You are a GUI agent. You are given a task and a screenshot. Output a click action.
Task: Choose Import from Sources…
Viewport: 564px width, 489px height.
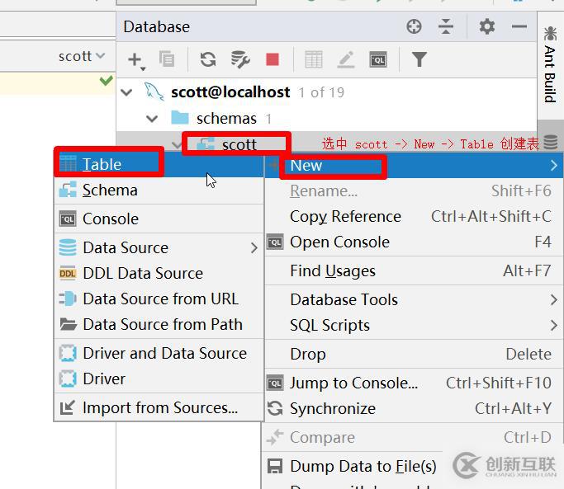coord(159,408)
